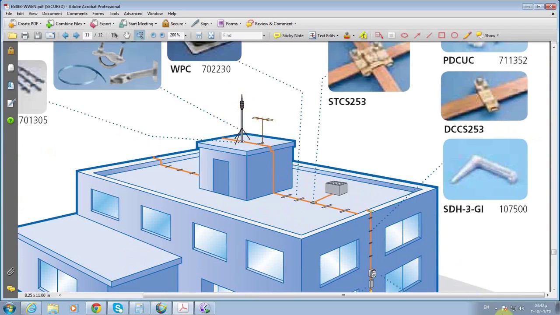Go to the next page arrow
Screen dimensions: 560x315
76,35
